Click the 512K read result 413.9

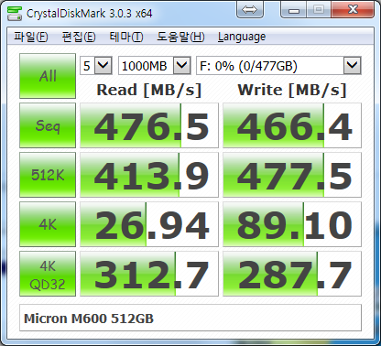149,175
